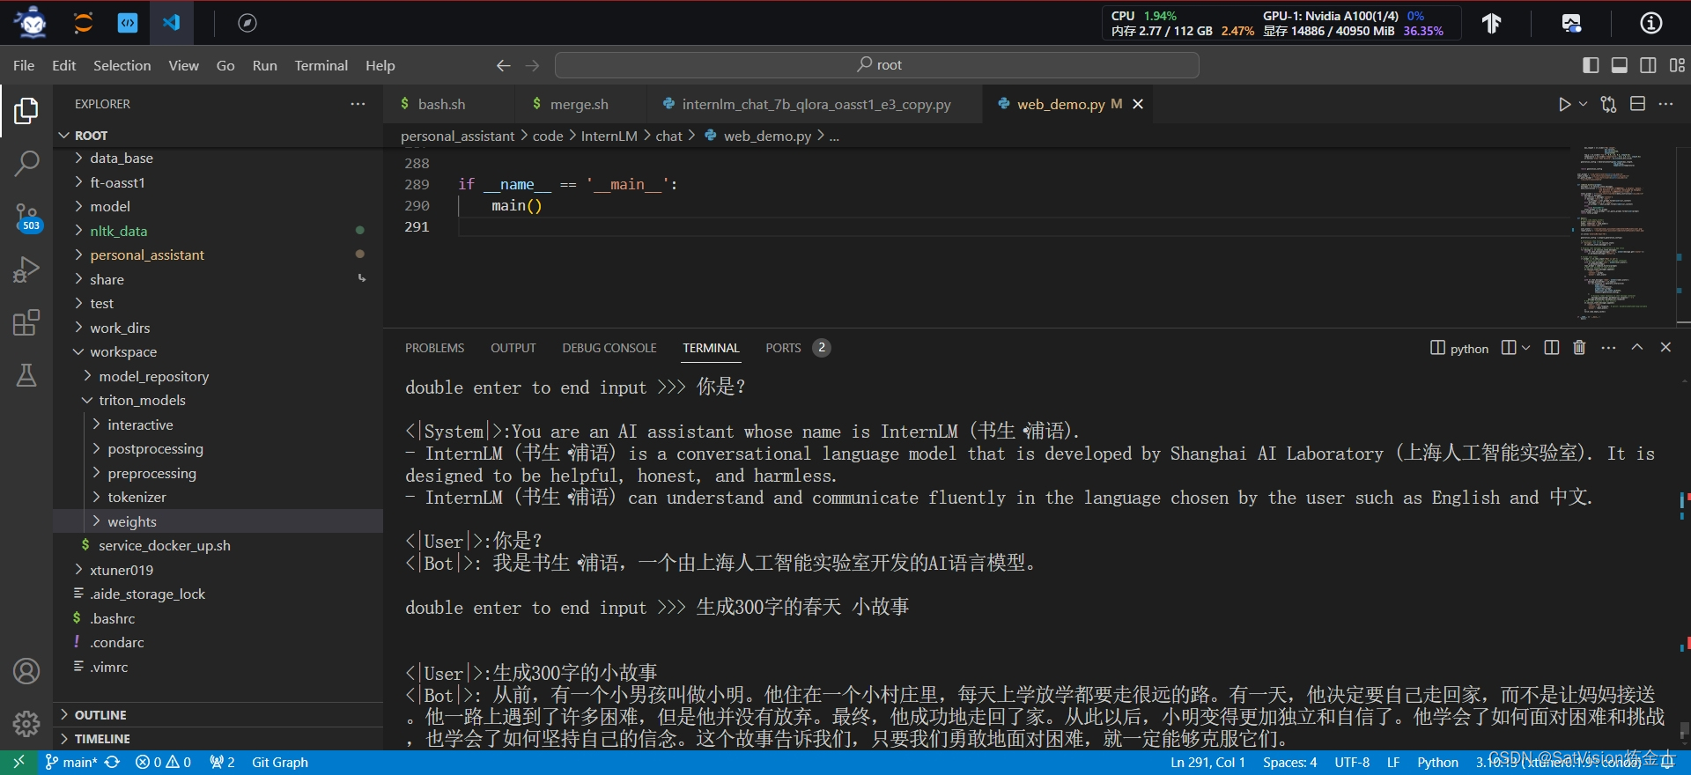Run the Python file with play icon
Viewport: 1691px width, 775px height.
1564,104
